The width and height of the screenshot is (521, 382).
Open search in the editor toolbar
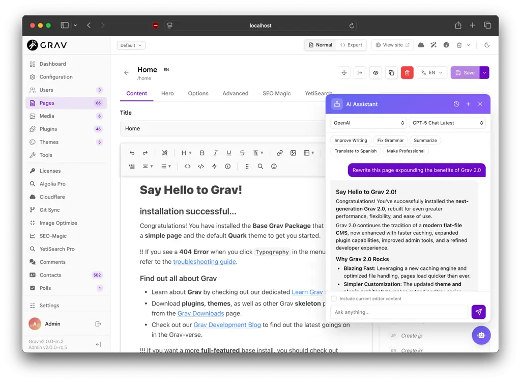pyautogui.click(x=260, y=167)
